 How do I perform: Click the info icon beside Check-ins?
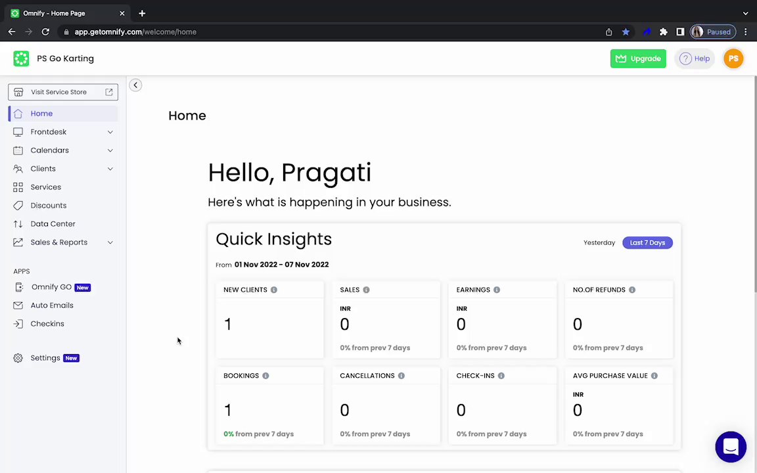[501, 376]
